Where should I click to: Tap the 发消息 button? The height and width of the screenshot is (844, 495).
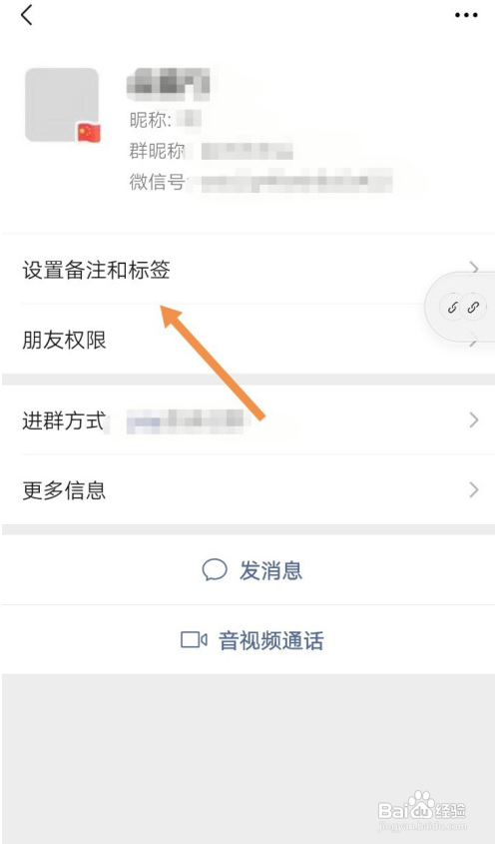[247, 570]
